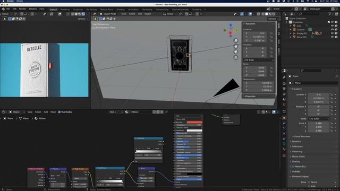Switch to the Shading workspace tab

(x=121, y=10)
